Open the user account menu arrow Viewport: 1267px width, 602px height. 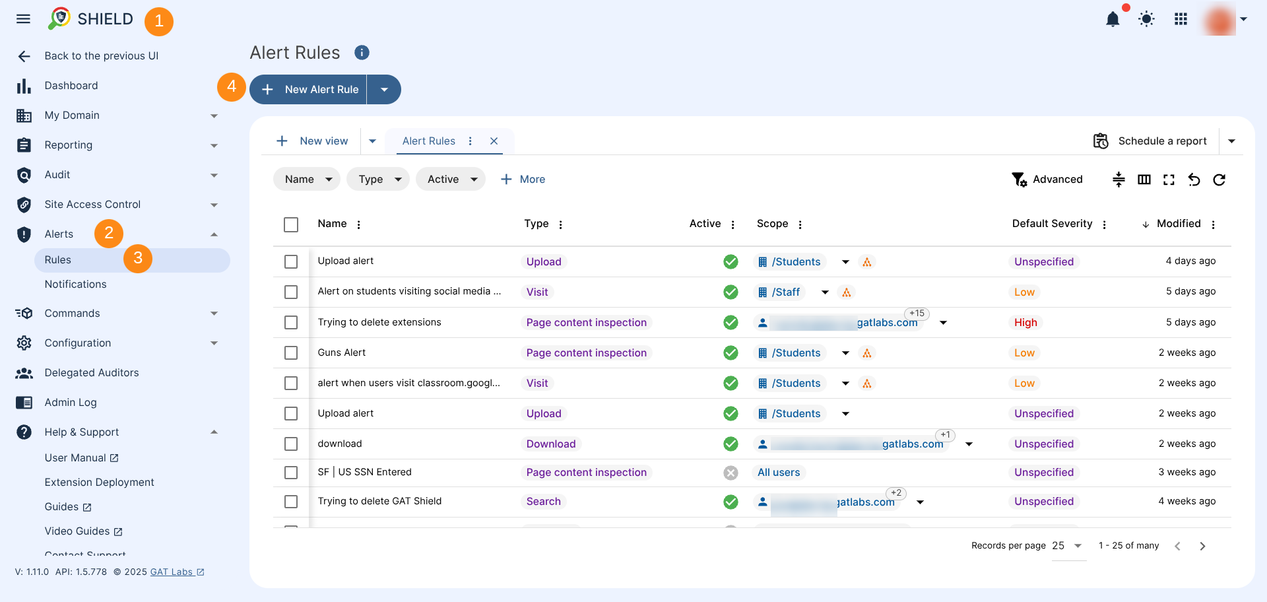1243,19
